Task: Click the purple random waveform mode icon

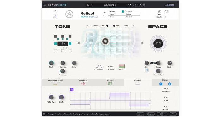Action: click(72, 89)
